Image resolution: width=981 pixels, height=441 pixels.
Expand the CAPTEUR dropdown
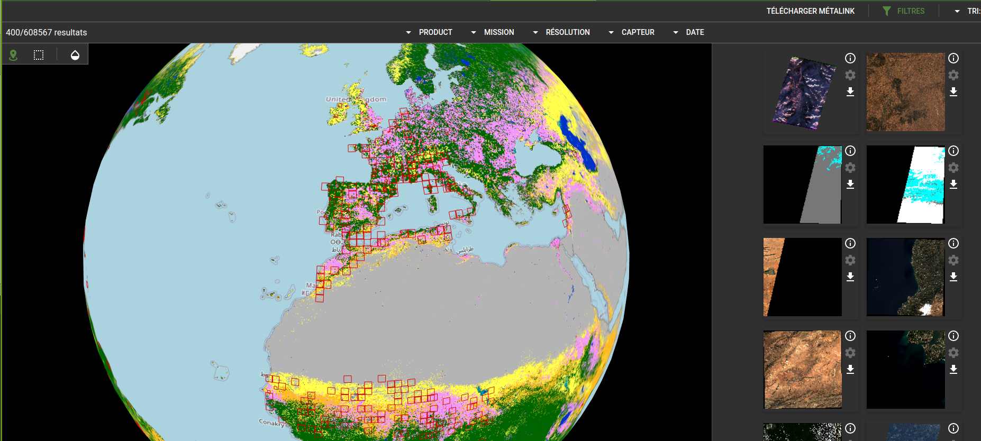pos(632,32)
